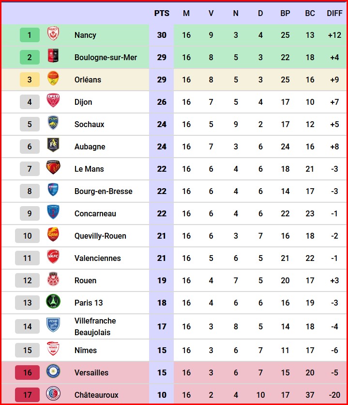Screen dimensions: 348x405
Task: Click the Nancy club crest icon
Action: click(x=53, y=34)
